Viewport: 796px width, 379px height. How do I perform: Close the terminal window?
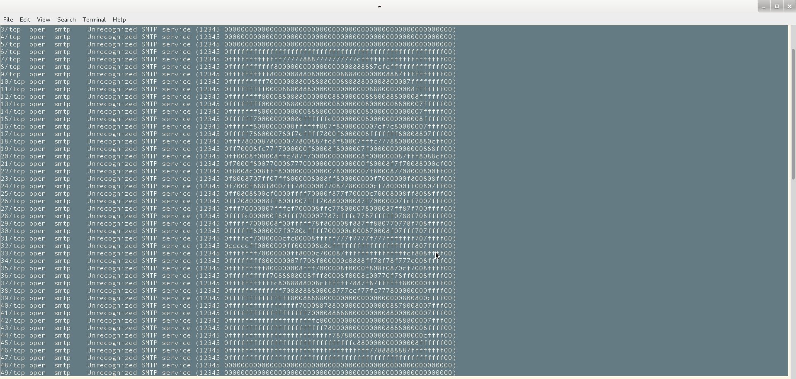pyautogui.click(x=789, y=6)
